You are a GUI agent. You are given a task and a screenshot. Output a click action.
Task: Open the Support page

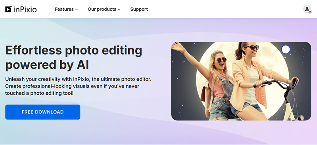click(139, 9)
